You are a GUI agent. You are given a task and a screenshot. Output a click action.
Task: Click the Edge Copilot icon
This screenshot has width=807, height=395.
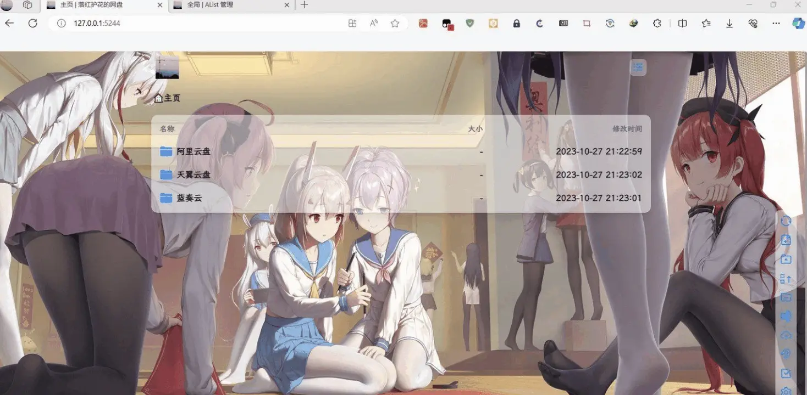[798, 24]
